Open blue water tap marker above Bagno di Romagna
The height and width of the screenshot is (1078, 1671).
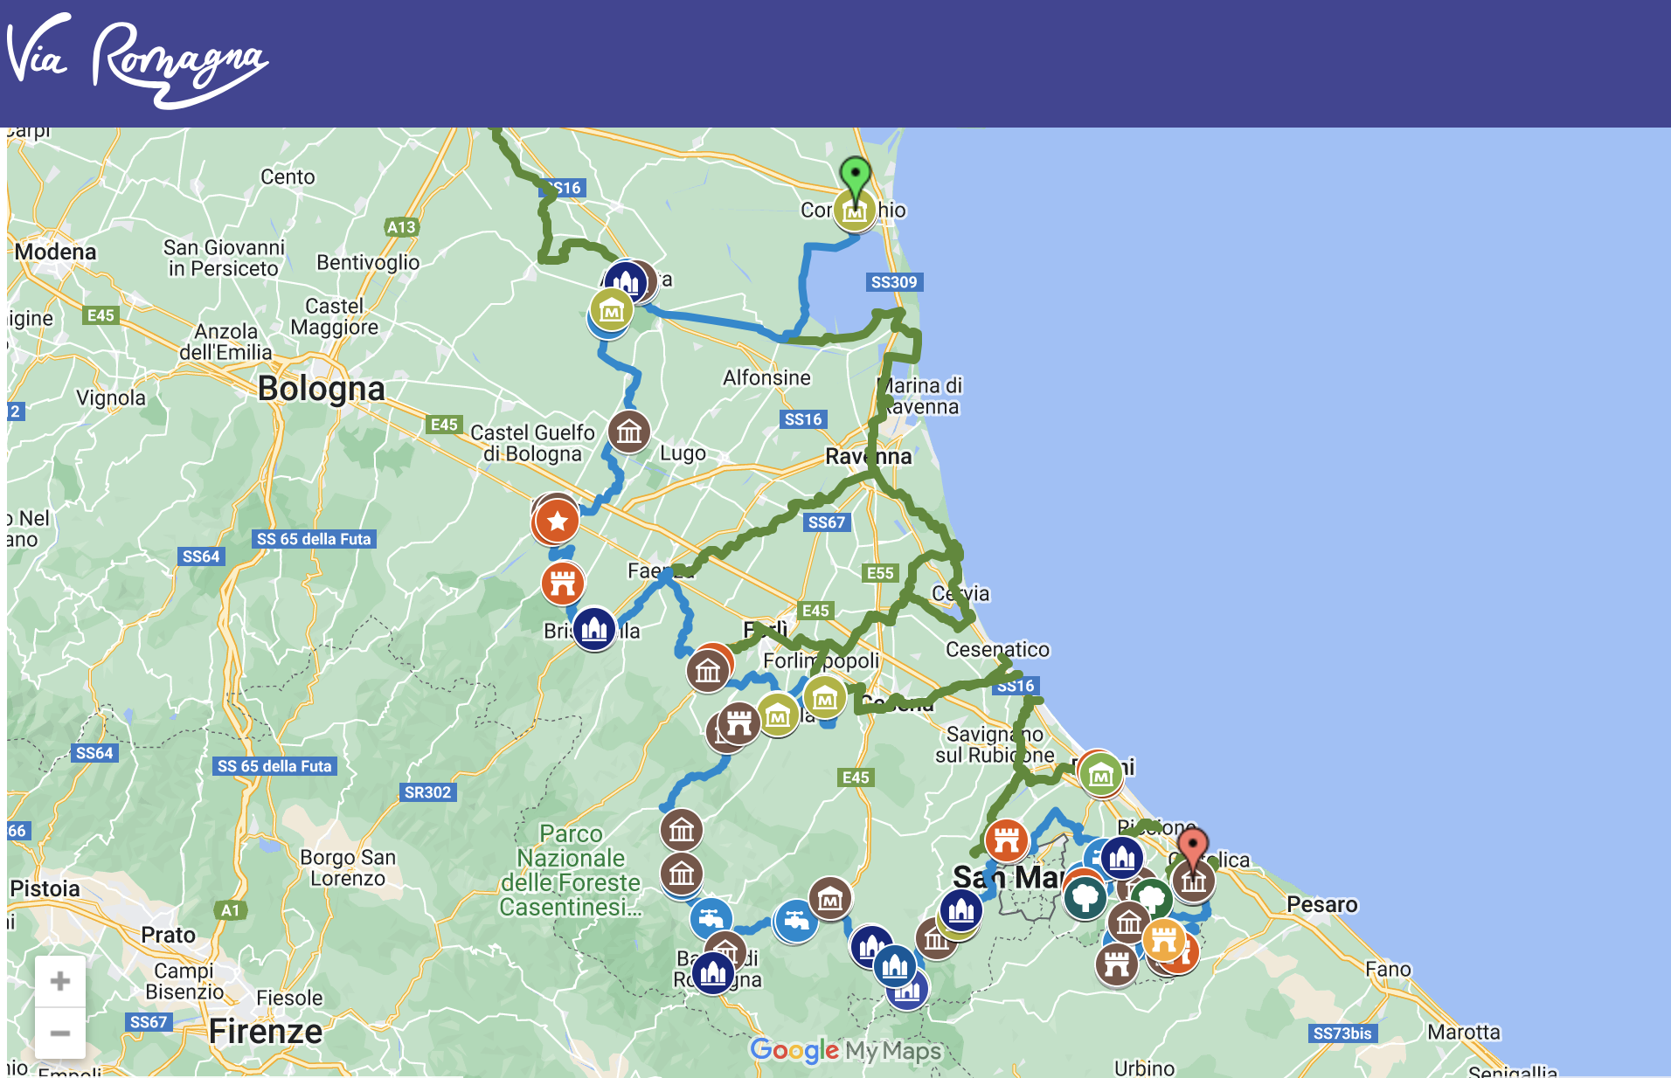tap(711, 918)
